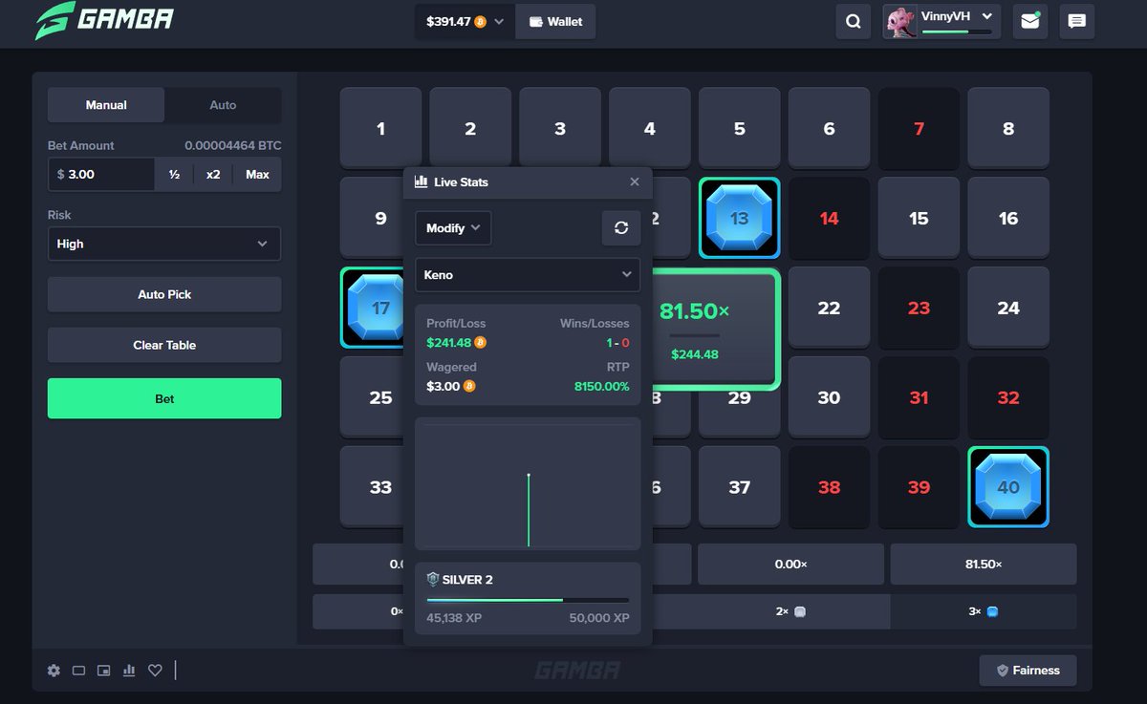Click the 81.50× payout multiplier box
The width and height of the screenshot is (1147, 704).
click(x=984, y=565)
